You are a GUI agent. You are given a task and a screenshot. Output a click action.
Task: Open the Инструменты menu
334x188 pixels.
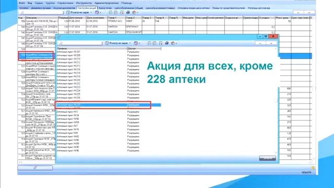coord(83,3)
